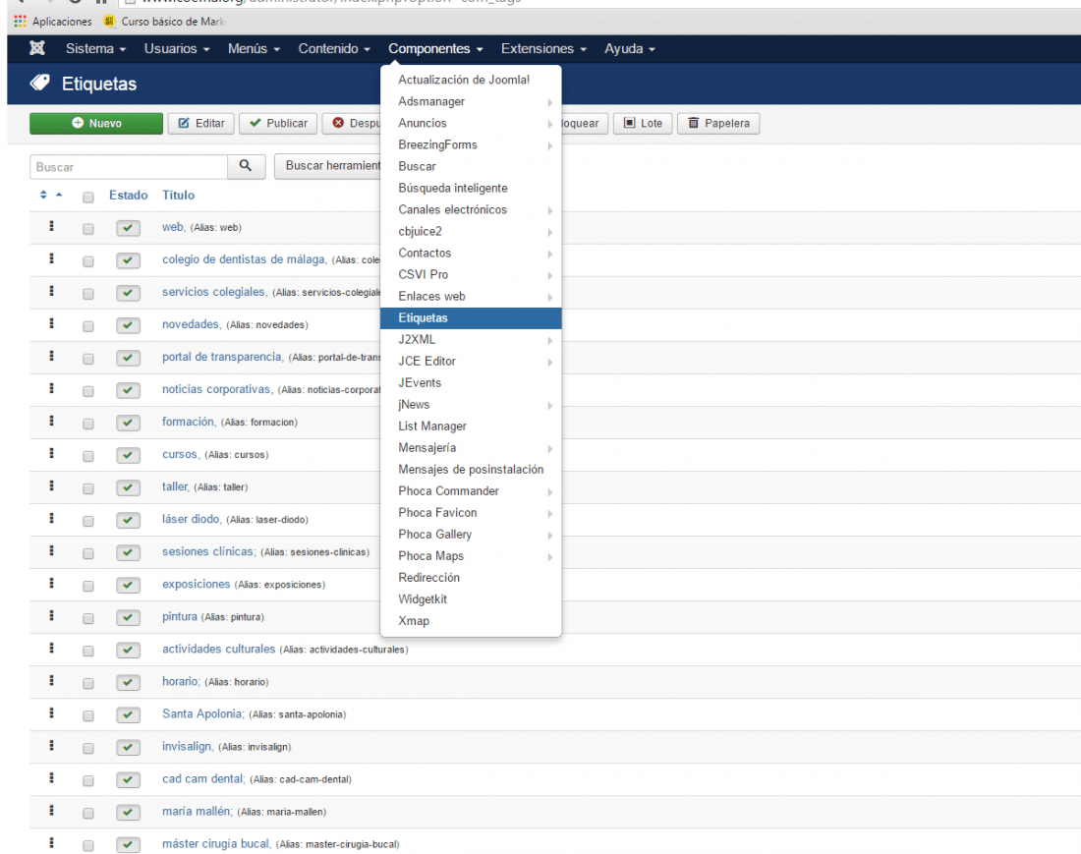Open the Extensiones dropdown menu
Screen dimensions: 1081x854
click(544, 48)
